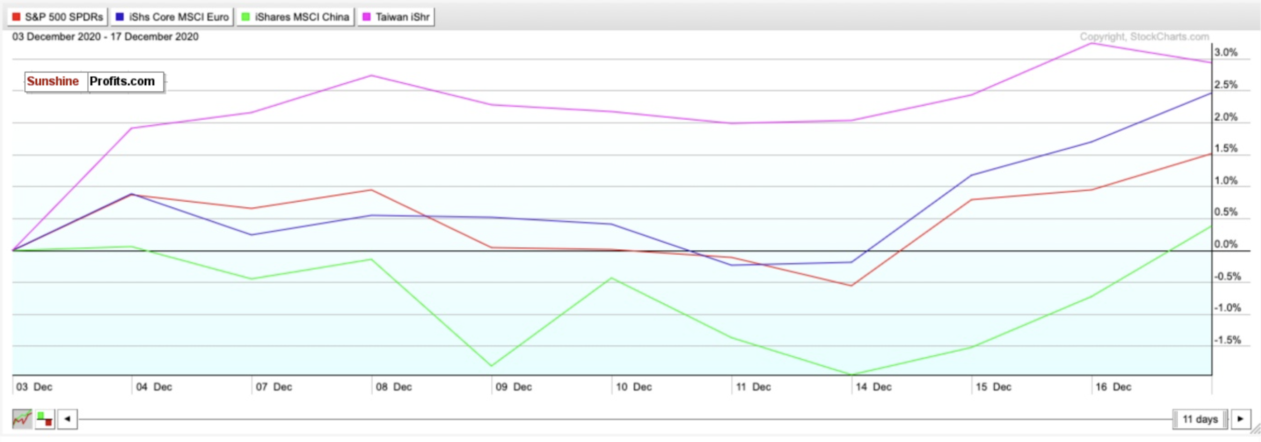This screenshot has height=442, width=1261.
Task: Toggle the S&P 500 SPDRs legend button
Action: (58, 17)
